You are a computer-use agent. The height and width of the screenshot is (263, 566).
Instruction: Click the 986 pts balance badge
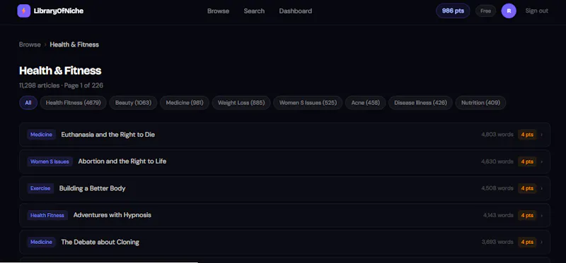[x=453, y=11]
